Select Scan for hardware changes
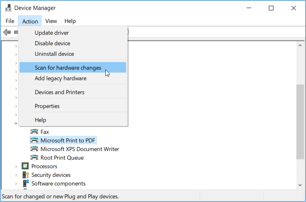 (x=73, y=67)
